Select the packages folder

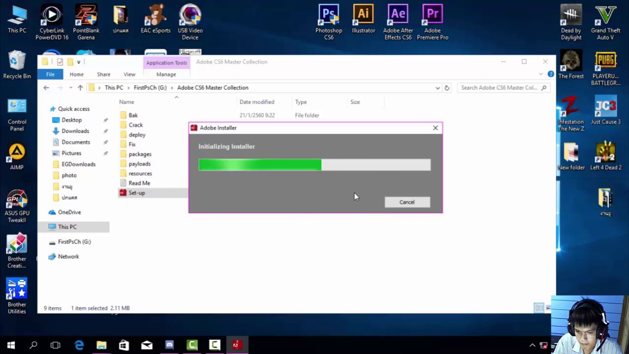click(x=140, y=154)
